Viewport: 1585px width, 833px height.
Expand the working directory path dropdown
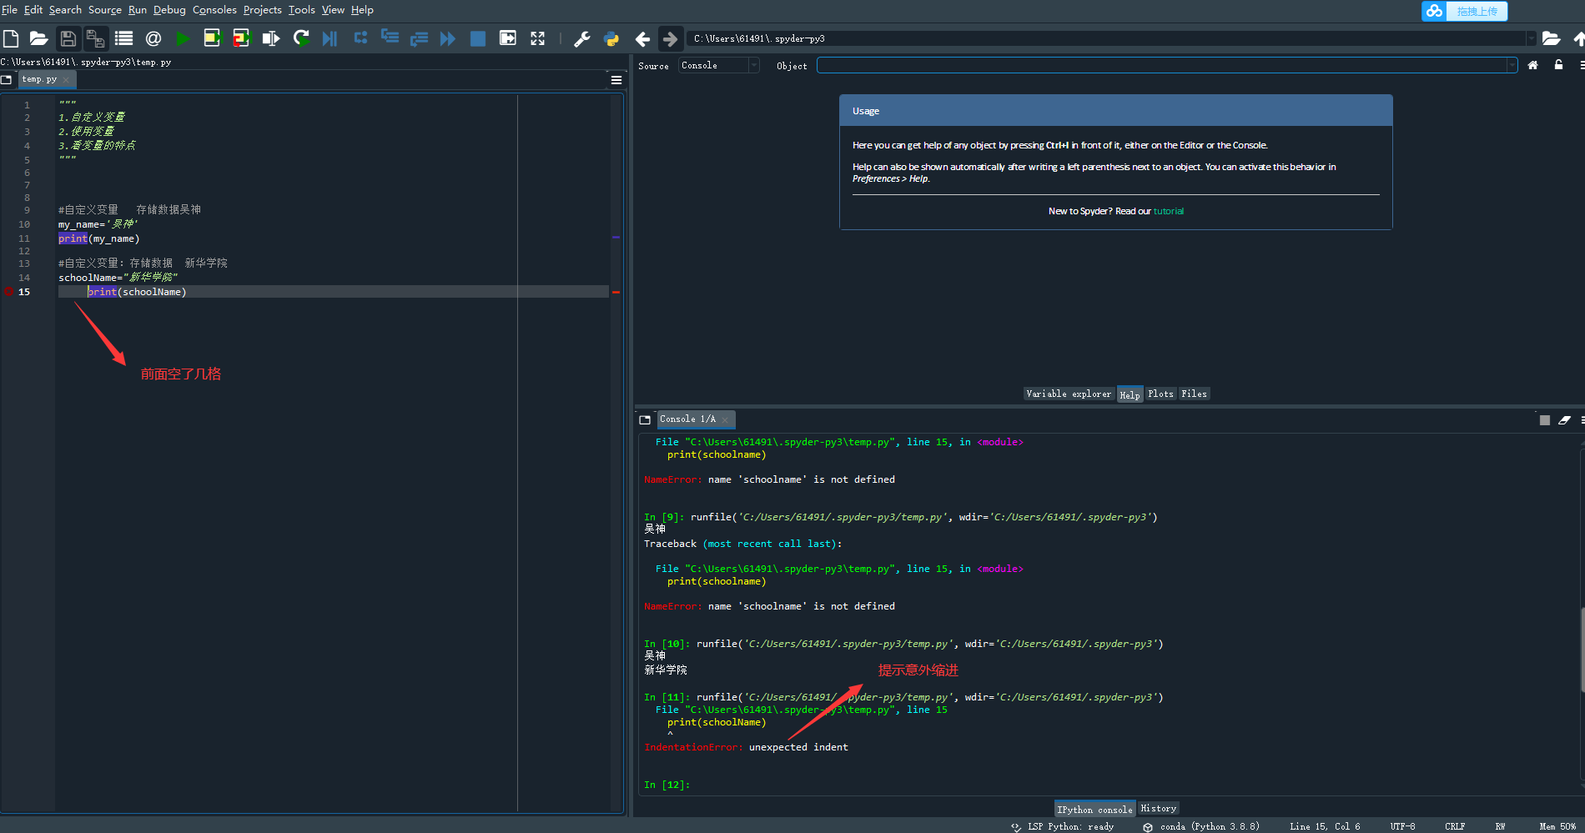(x=1531, y=38)
